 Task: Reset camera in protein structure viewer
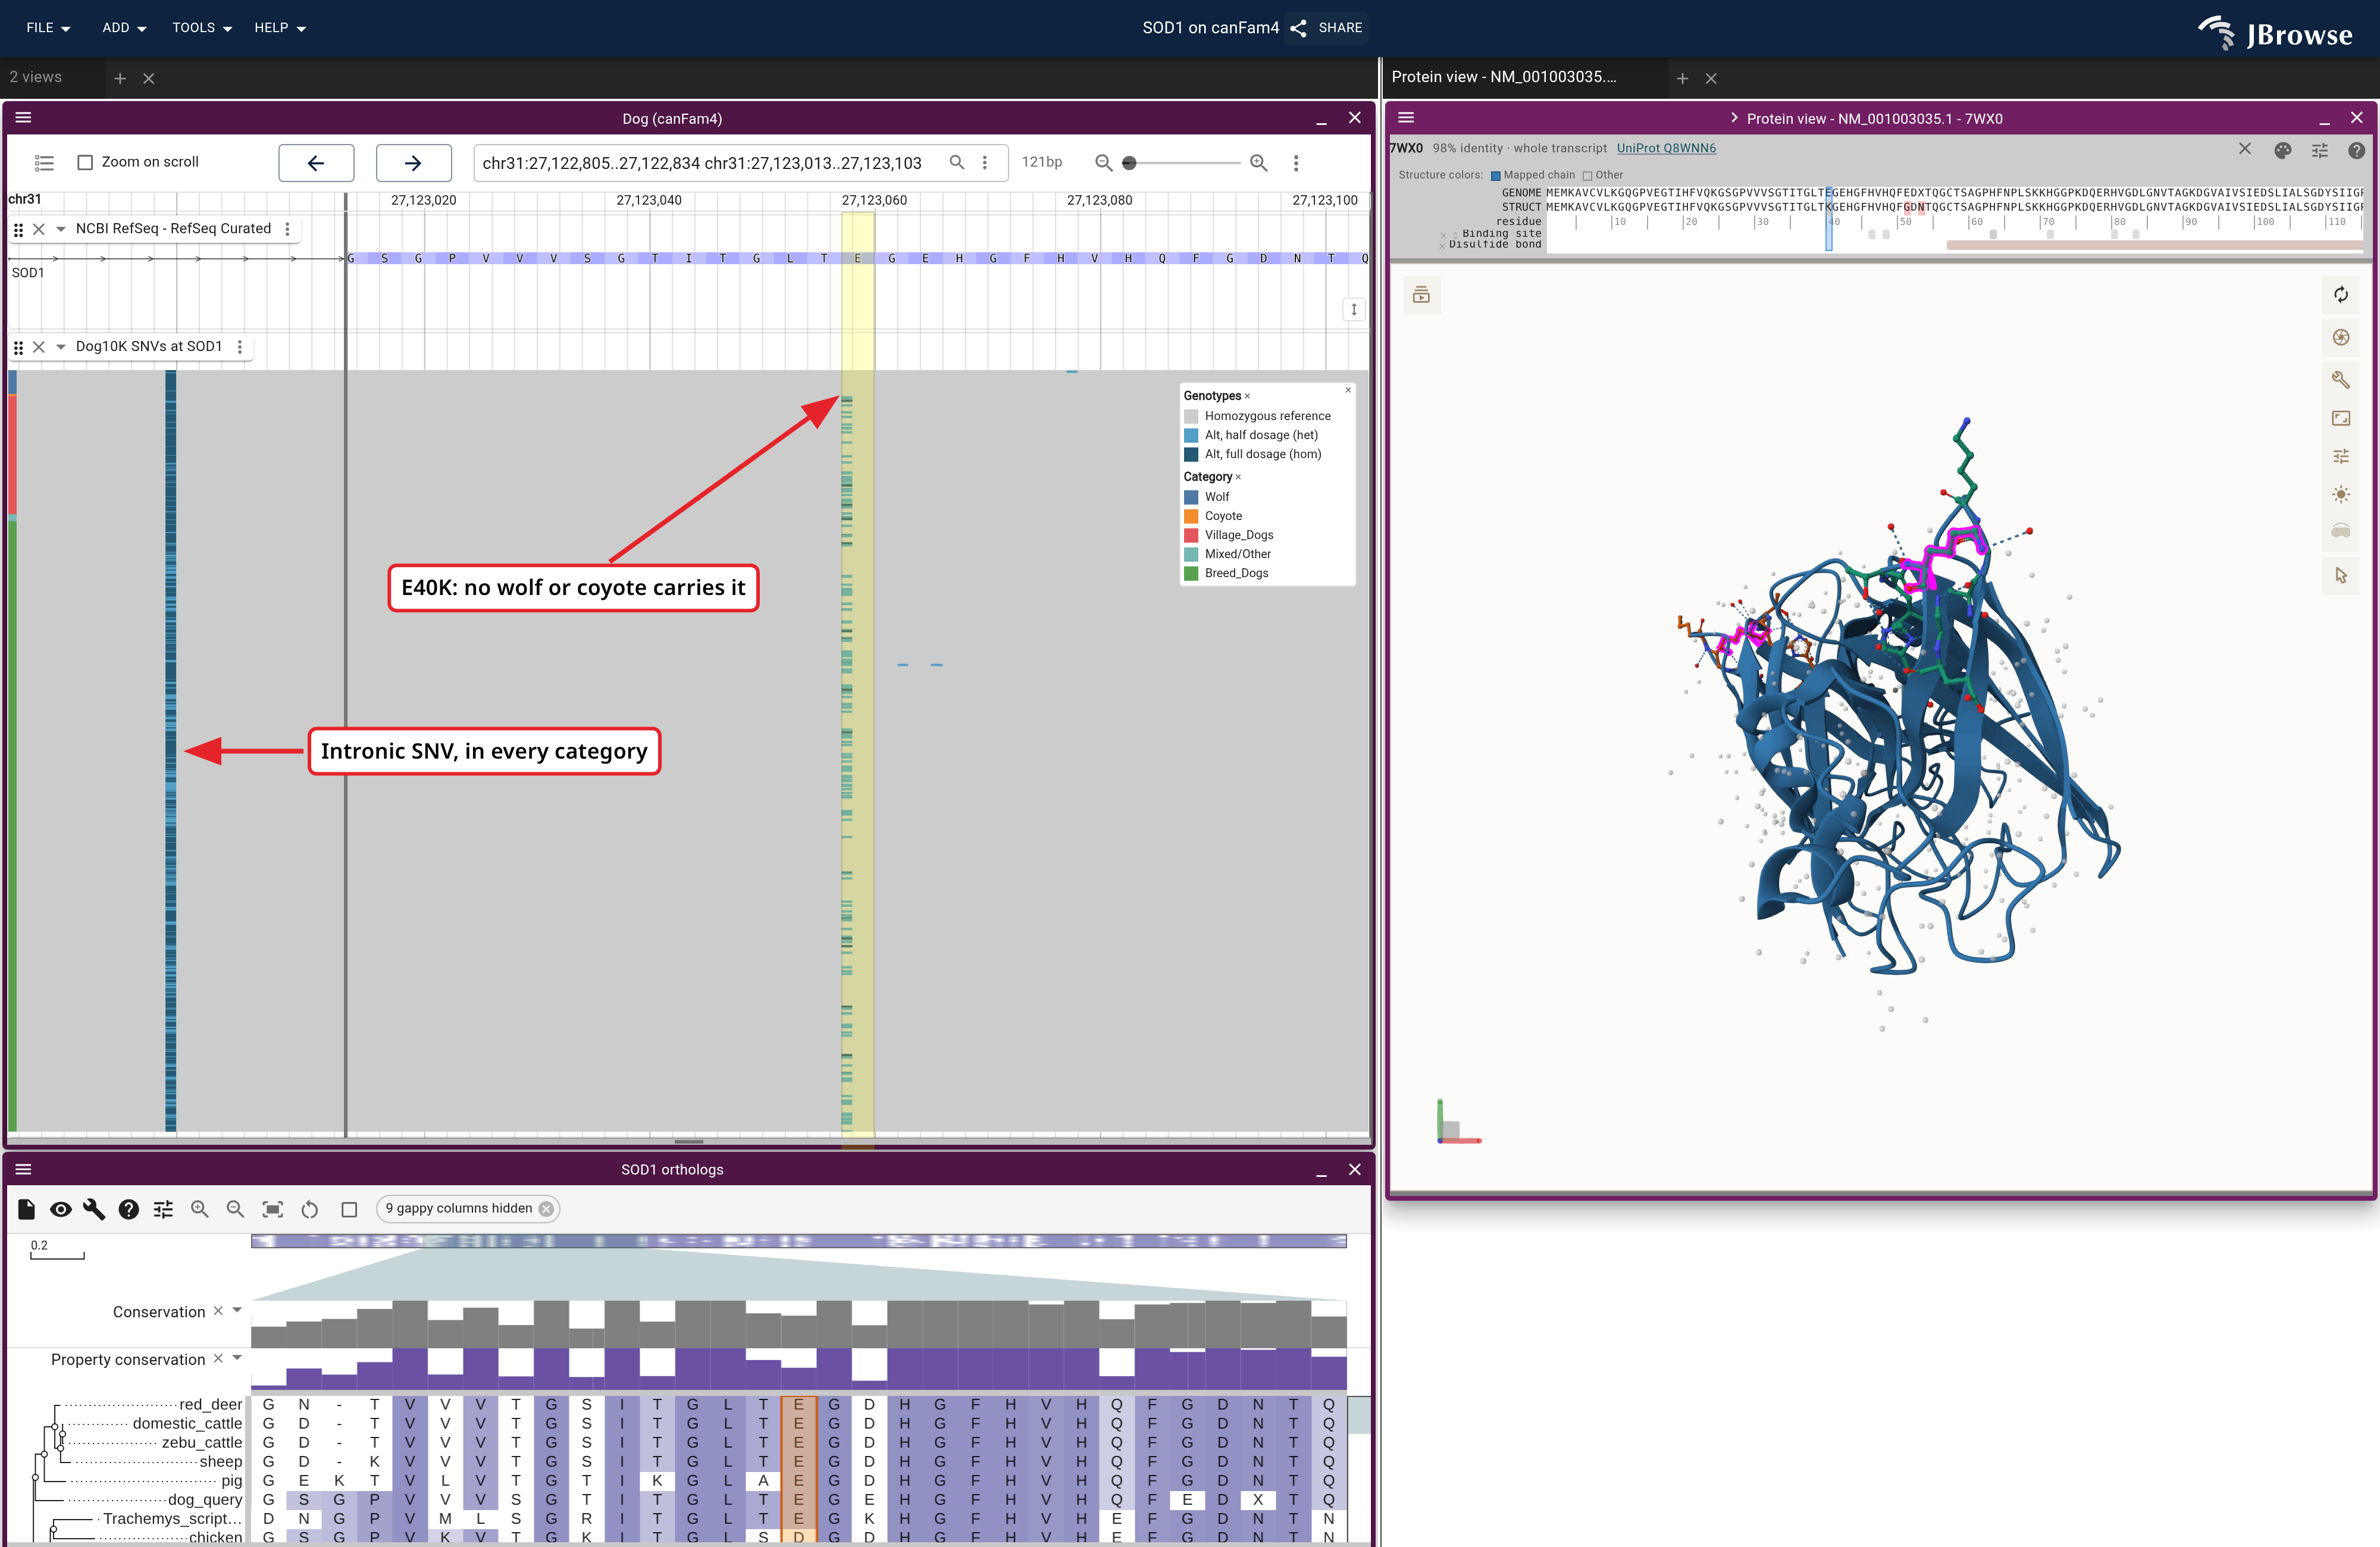[2340, 295]
